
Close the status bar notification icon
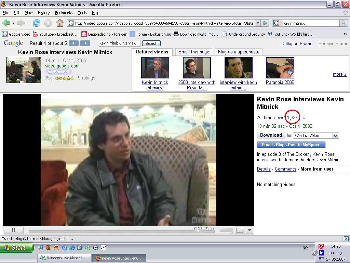(346, 239)
